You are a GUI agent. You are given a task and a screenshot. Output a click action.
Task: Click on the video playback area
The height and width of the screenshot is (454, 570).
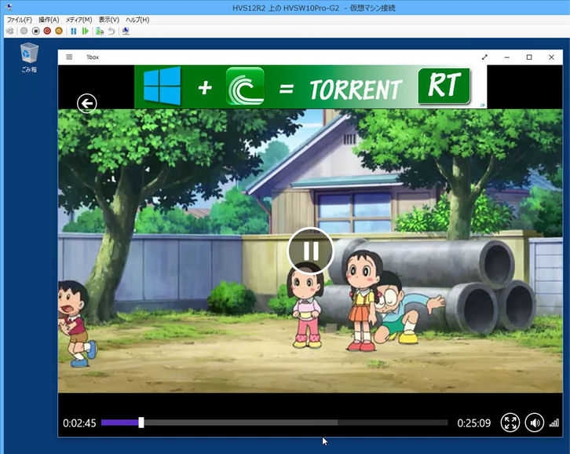tap(310, 251)
